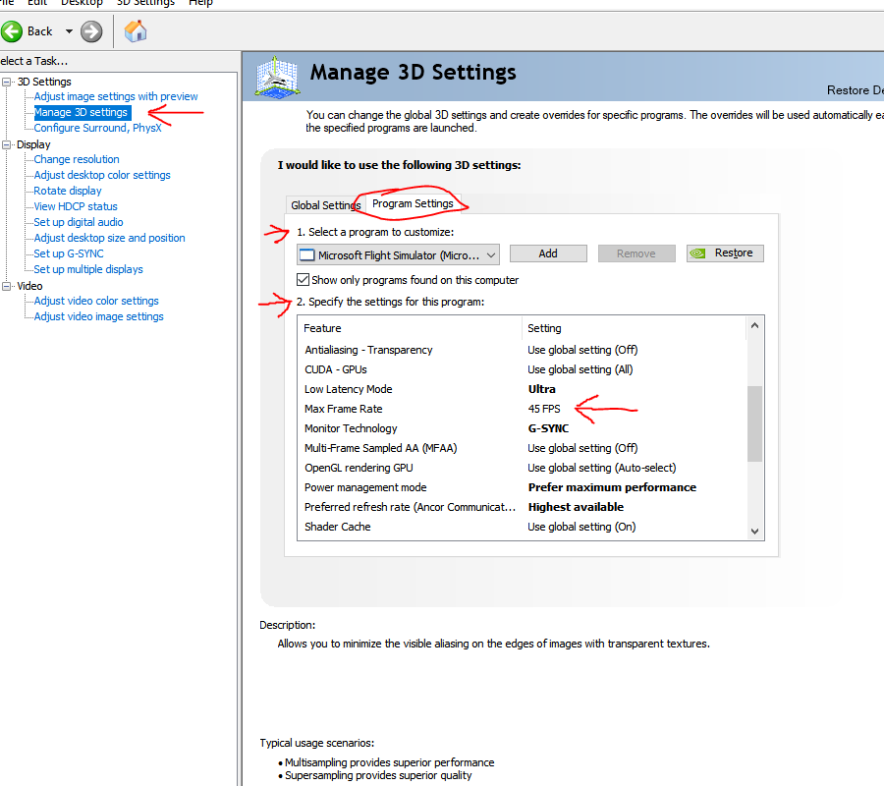Select 'Multi-Frame Sampled AA (MFAA)' feature row
This screenshot has width=884, height=786.
click(523, 449)
